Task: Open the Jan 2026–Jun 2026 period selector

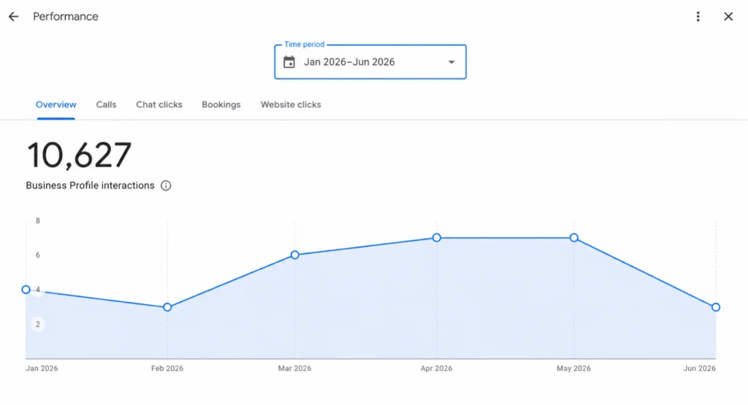Action: [x=370, y=62]
